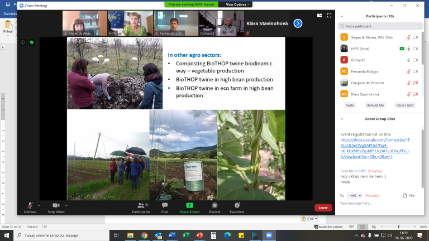
Task: Open Datoteka tab in Word ribbon
Action: click(x=10, y=13)
